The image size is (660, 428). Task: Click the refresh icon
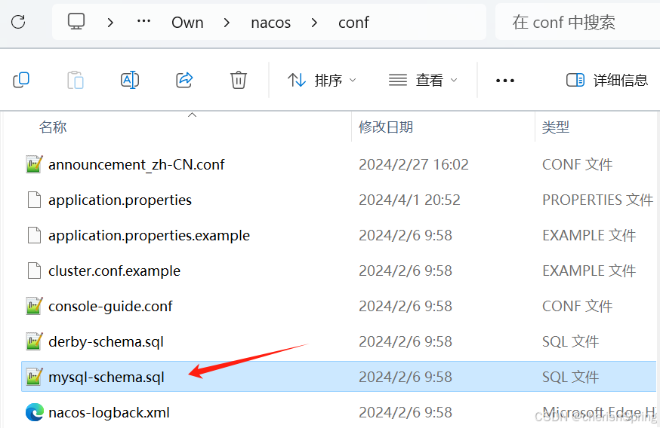coord(18,22)
